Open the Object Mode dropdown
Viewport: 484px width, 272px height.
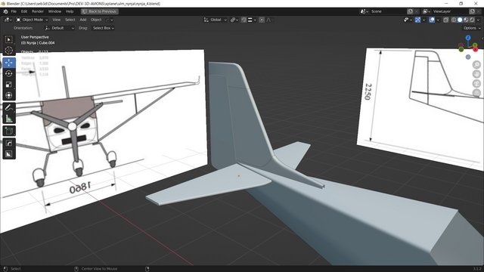pyautogui.click(x=33, y=20)
